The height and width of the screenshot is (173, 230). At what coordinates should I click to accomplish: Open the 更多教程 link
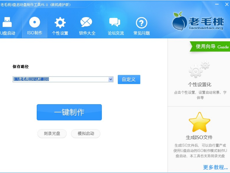(x=216, y=167)
